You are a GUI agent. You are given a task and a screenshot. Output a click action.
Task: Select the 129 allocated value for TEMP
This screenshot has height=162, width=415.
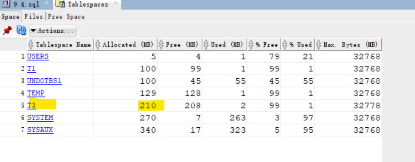click(x=148, y=93)
